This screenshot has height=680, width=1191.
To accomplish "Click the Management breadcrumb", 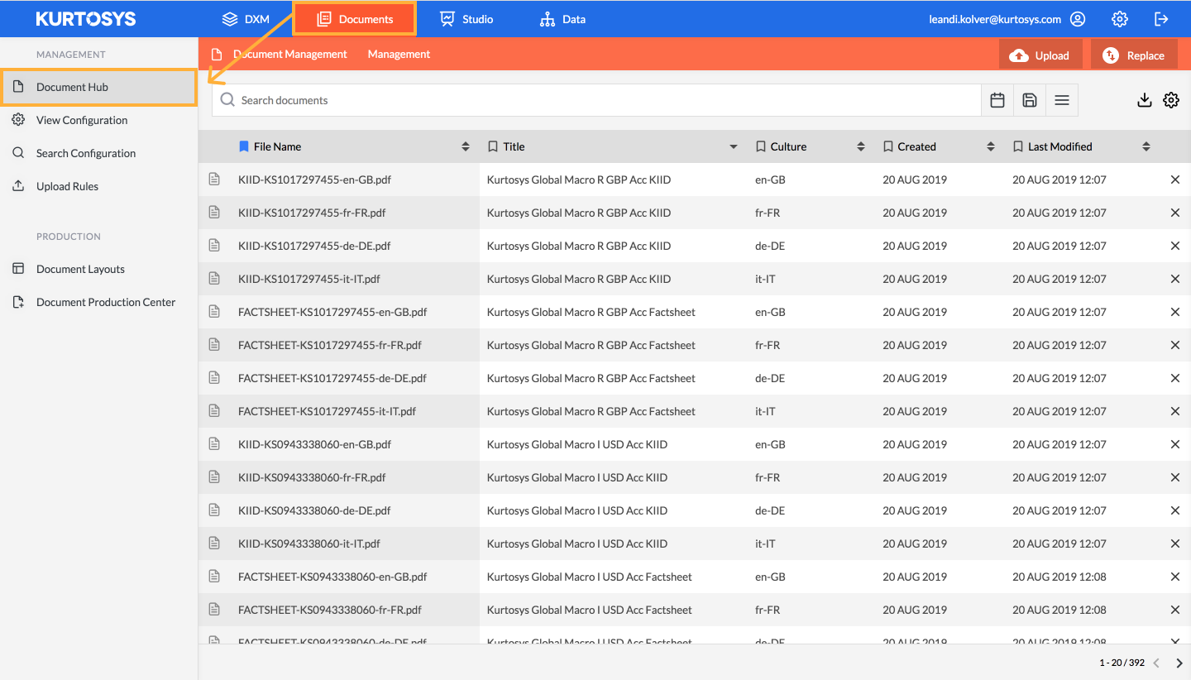I will 399,54.
